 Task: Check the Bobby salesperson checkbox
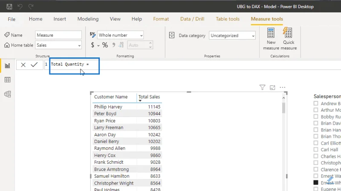click(316, 117)
